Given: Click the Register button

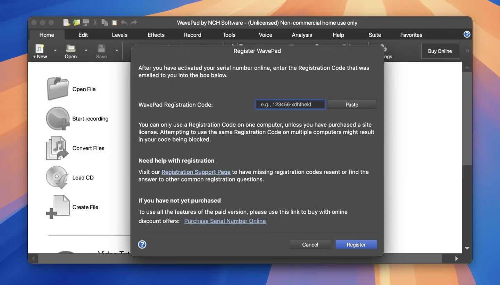Looking at the screenshot, I should (356, 245).
